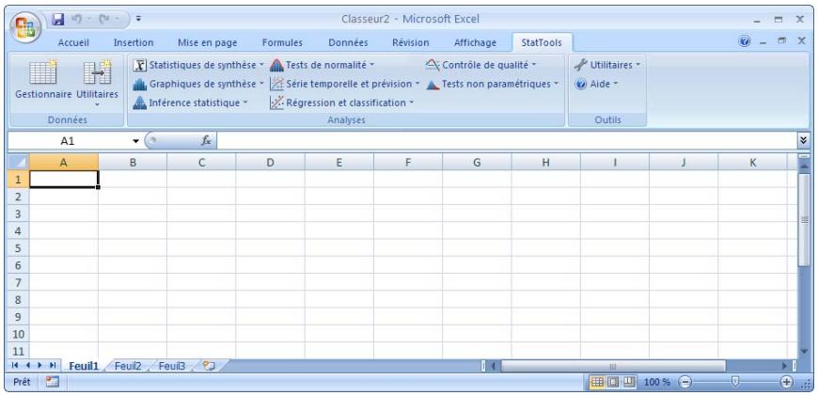Click the horizontal scrollbar thumb
The width and height of the screenshot is (818, 395).
tap(613, 366)
